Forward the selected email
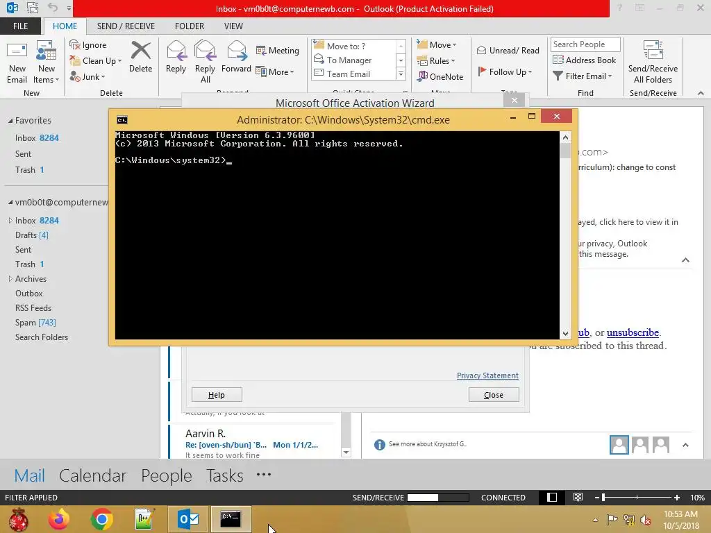This screenshot has height=533, width=711. click(x=236, y=57)
